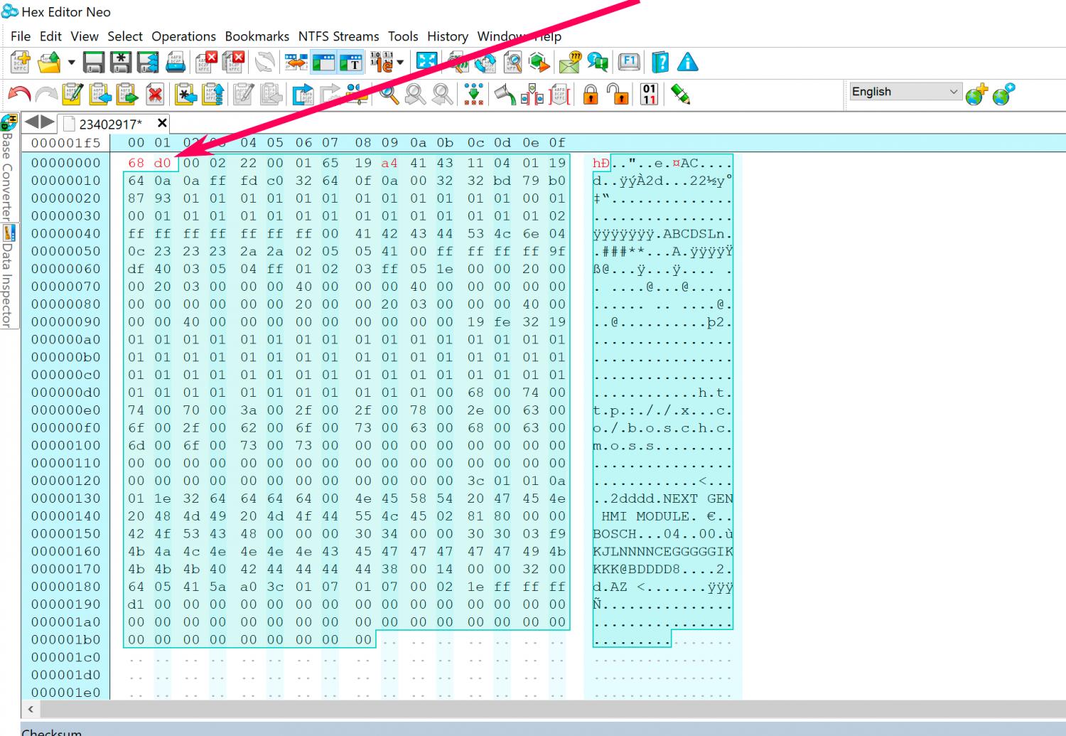Click the Send Feedback envelope icon
Viewport: 1066px width, 736px height.
[570, 63]
